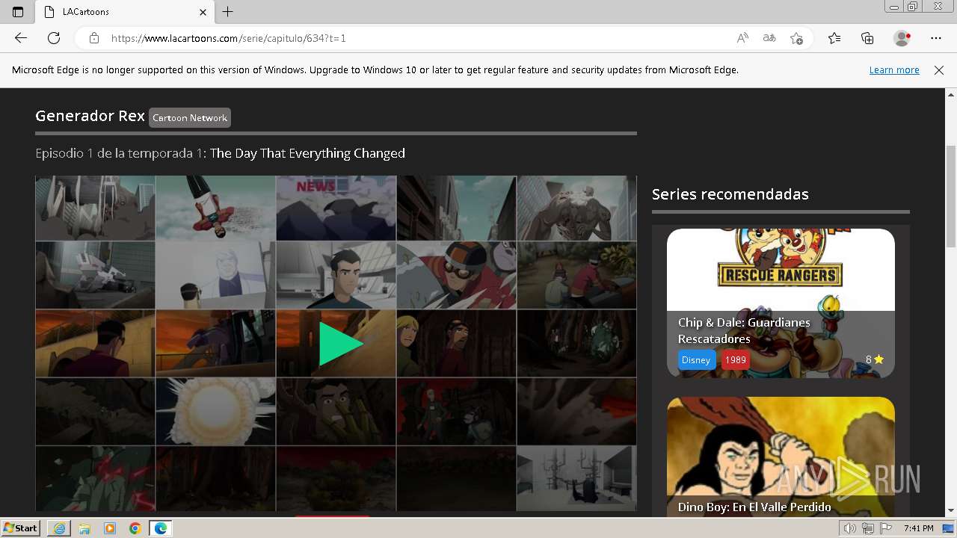957x538 pixels.
Task: Open the Edge profile menu
Action: (x=902, y=38)
